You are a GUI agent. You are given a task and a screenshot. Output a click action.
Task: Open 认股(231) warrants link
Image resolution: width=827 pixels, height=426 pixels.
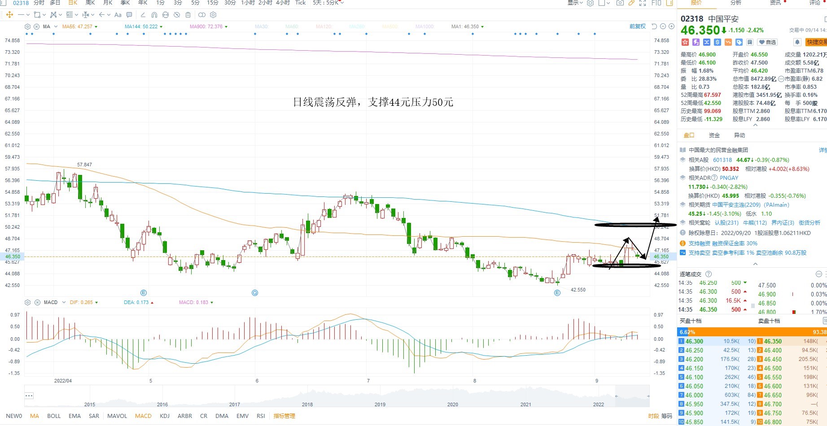[726, 223]
